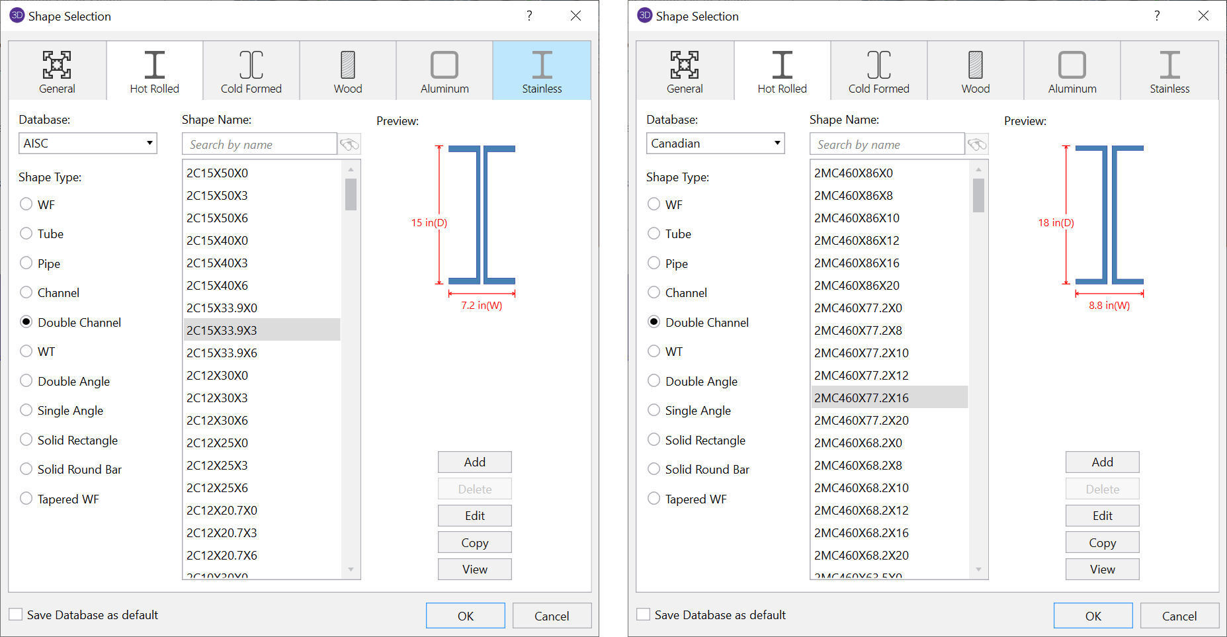Open the Aluminum shapes category
Viewport: 1227px width, 637px height.
pos(444,69)
